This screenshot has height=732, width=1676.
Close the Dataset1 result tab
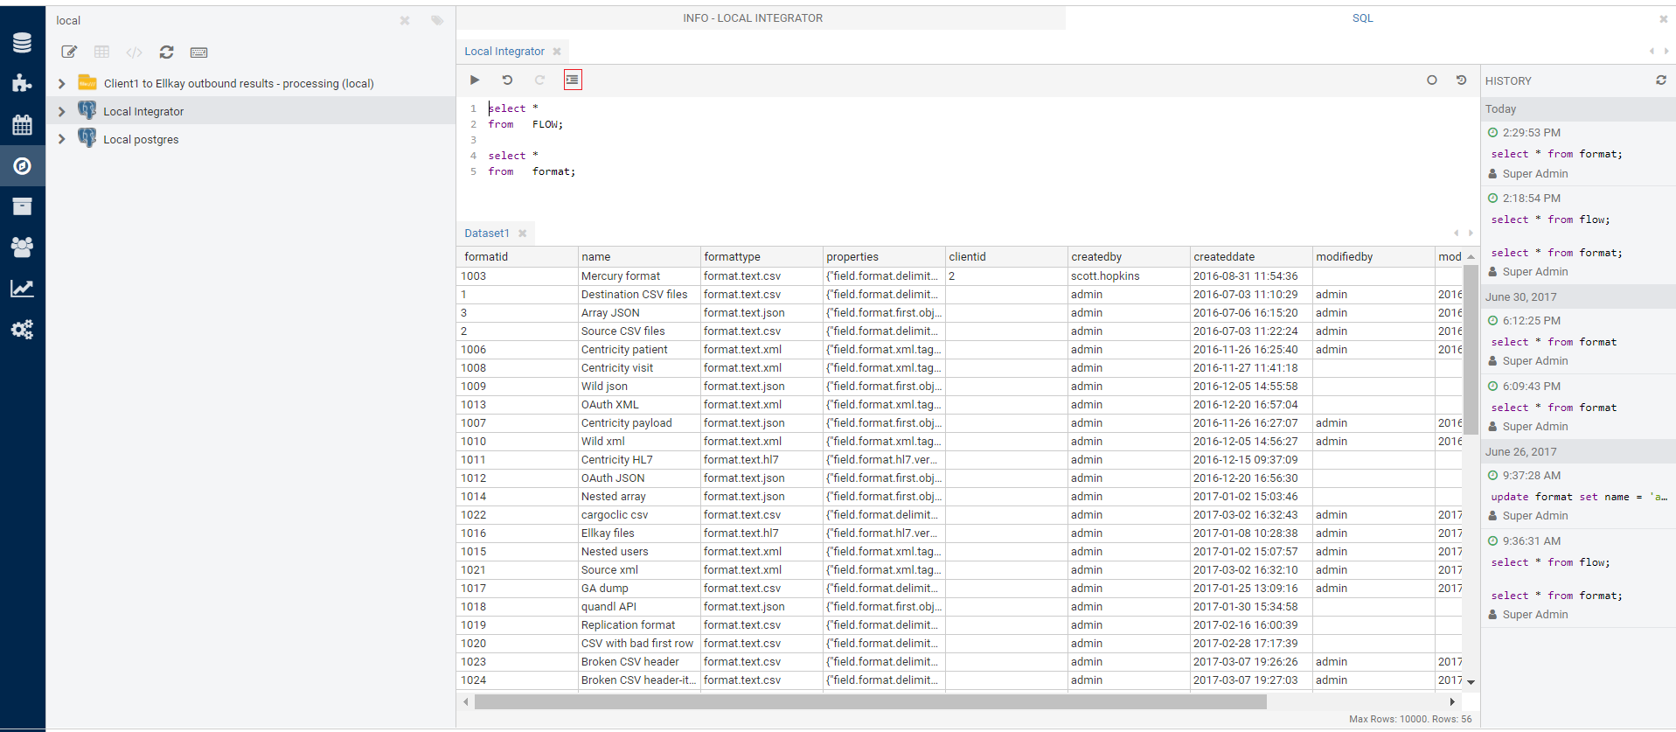[x=522, y=234]
